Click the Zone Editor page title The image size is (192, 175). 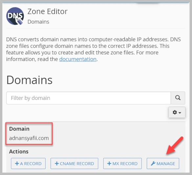click(48, 12)
